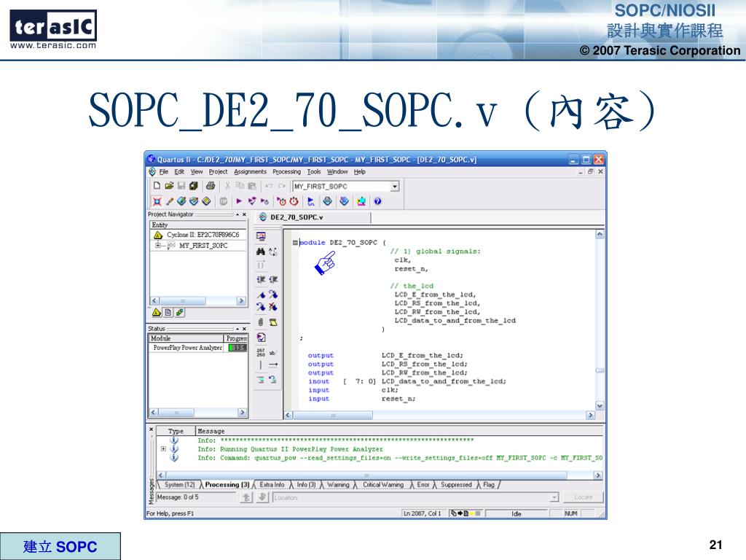The width and height of the screenshot is (746, 560).
Task: Switch to Info (3) messages tab
Action: pyautogui.click(x=307, y=485)
